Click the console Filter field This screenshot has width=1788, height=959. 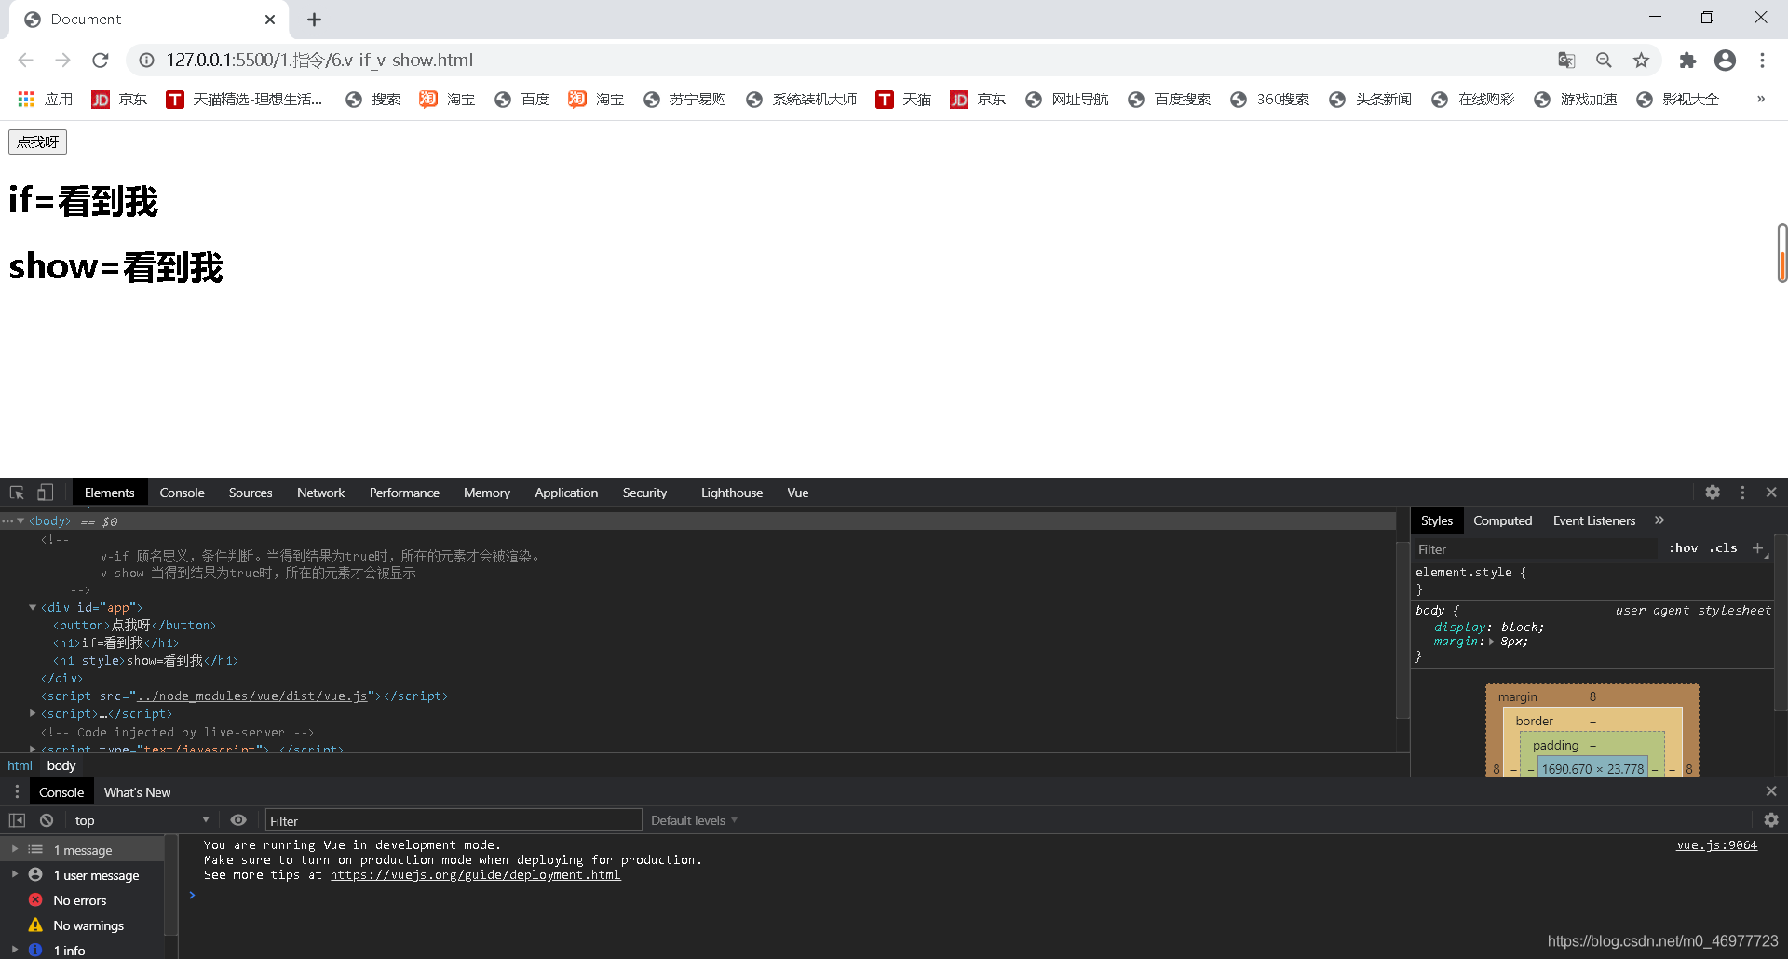tap(454, 820)
